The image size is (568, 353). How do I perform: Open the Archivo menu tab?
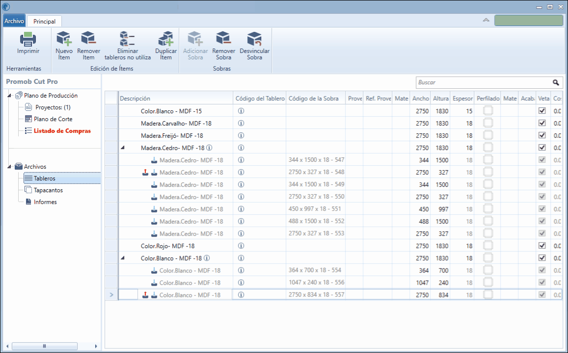pos(14,21)
